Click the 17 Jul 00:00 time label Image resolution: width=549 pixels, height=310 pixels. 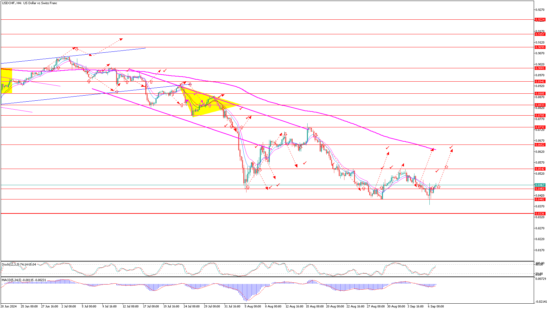coord(151,307)
